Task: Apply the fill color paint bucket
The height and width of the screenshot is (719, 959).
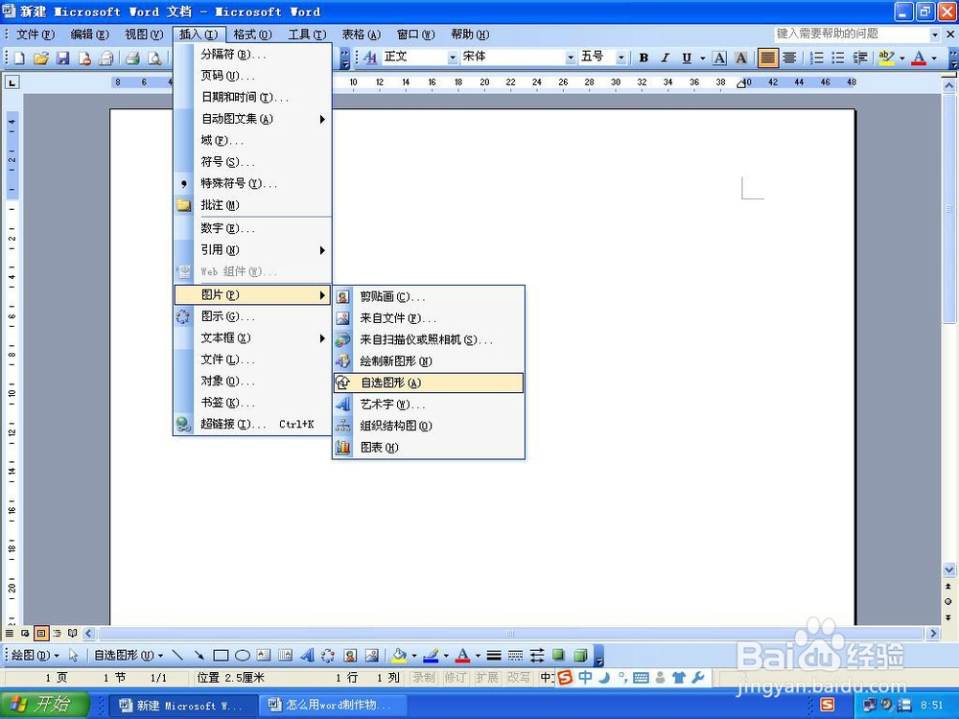Action: pyautogui.click(x=399, y=656)
